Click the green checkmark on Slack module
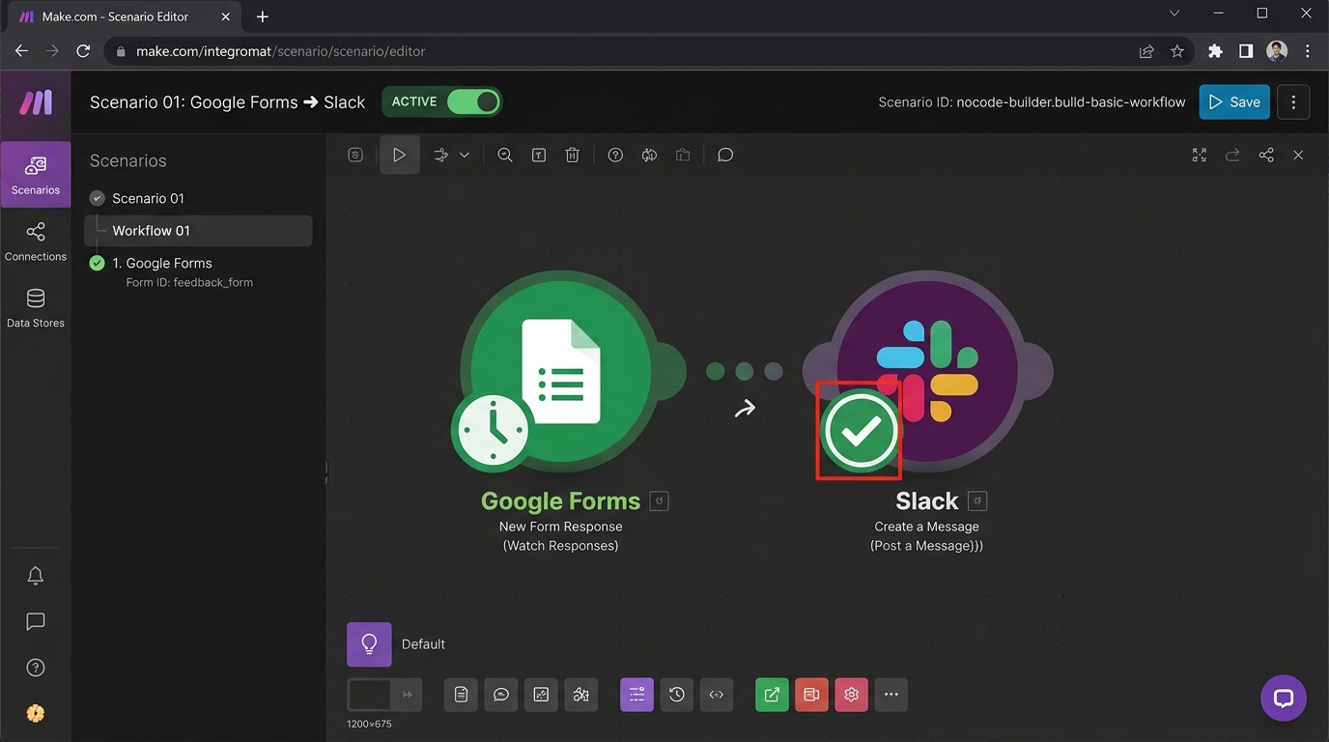The image size is (1329, 742). [x=859, y=431]
